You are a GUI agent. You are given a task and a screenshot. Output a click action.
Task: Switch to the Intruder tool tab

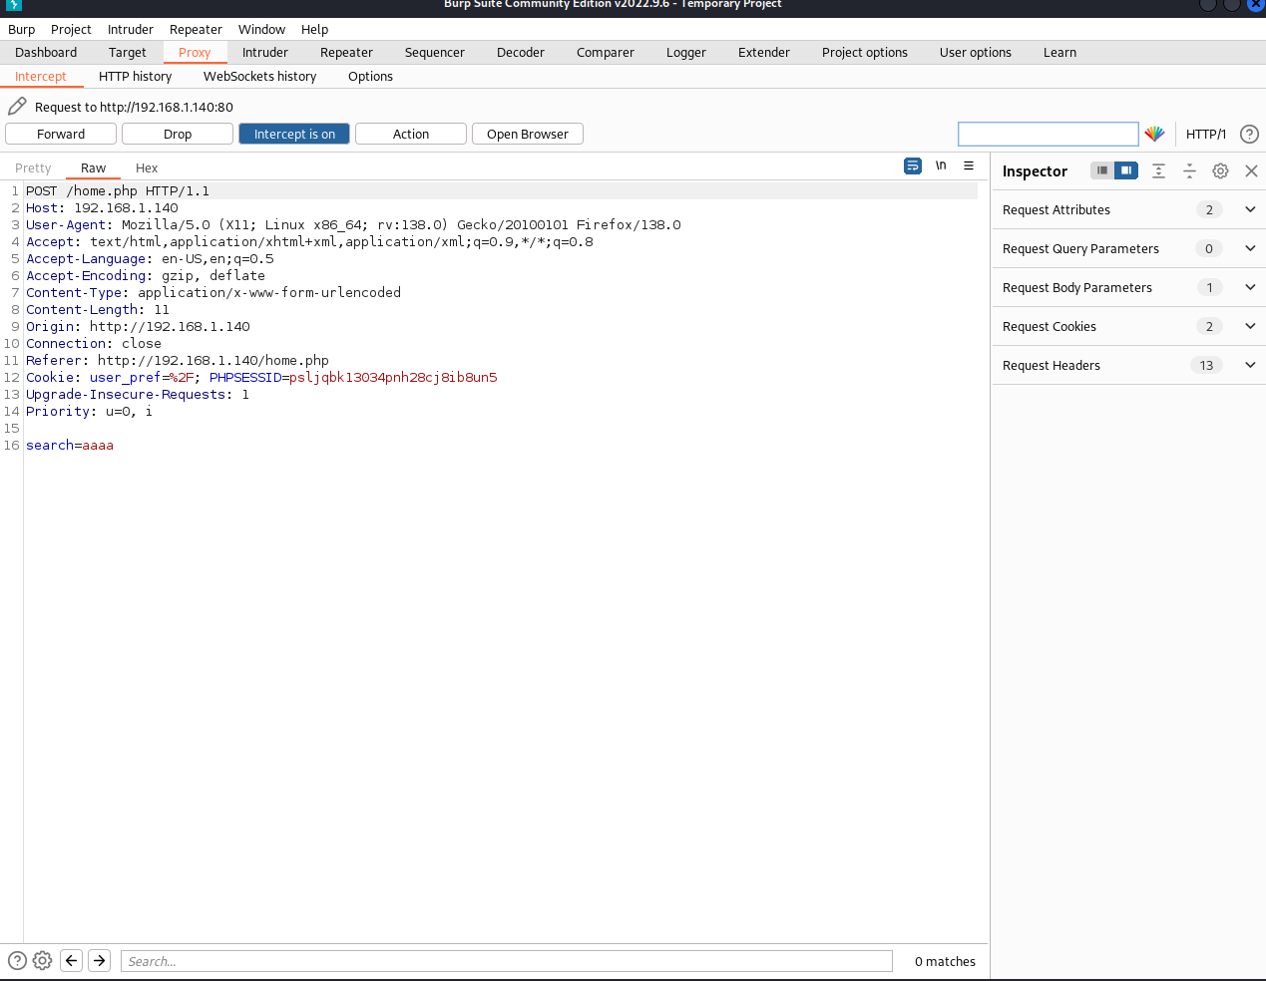265,52
